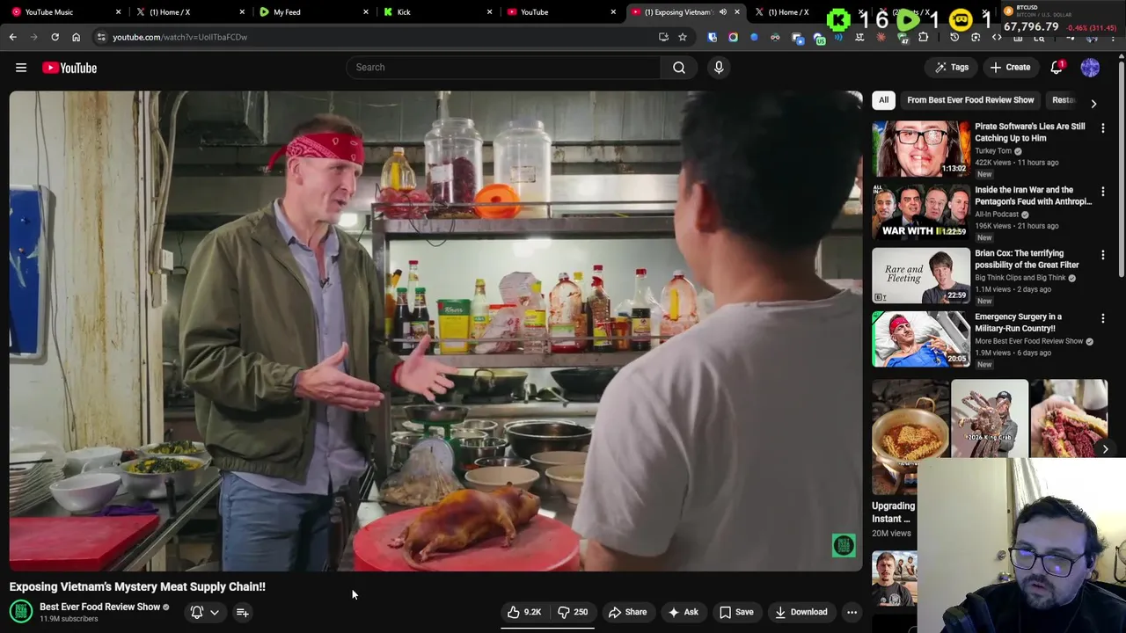The width and height of the screenshot is (1126, 633).
Task: Download the video
Action: click(x=801, y=612)
